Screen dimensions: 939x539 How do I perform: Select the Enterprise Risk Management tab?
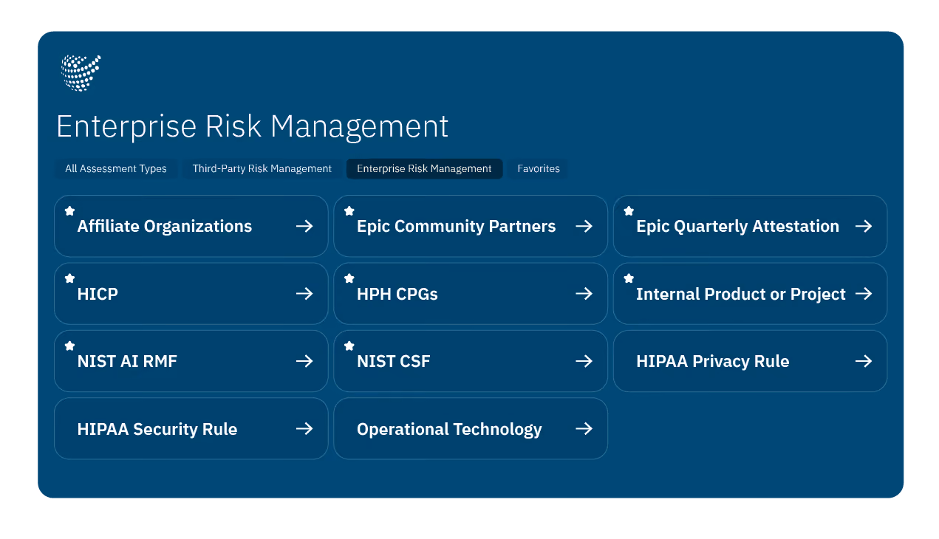[424, 168]
